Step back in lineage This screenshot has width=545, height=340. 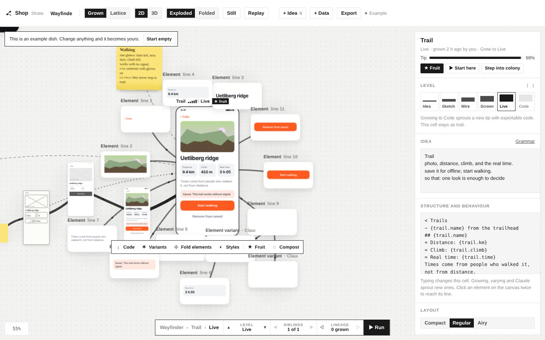tap(322, 328)
